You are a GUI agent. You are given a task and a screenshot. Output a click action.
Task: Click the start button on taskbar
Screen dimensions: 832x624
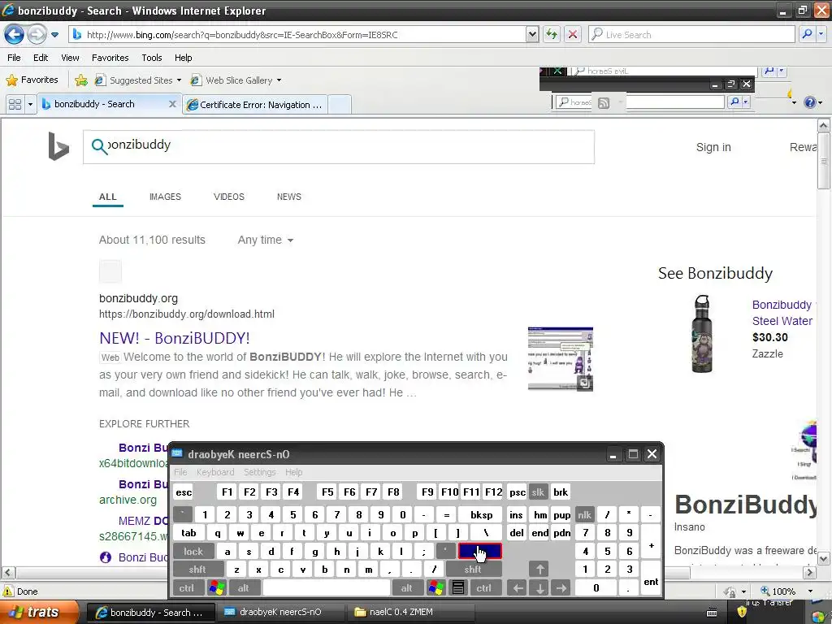click(40, 612)
